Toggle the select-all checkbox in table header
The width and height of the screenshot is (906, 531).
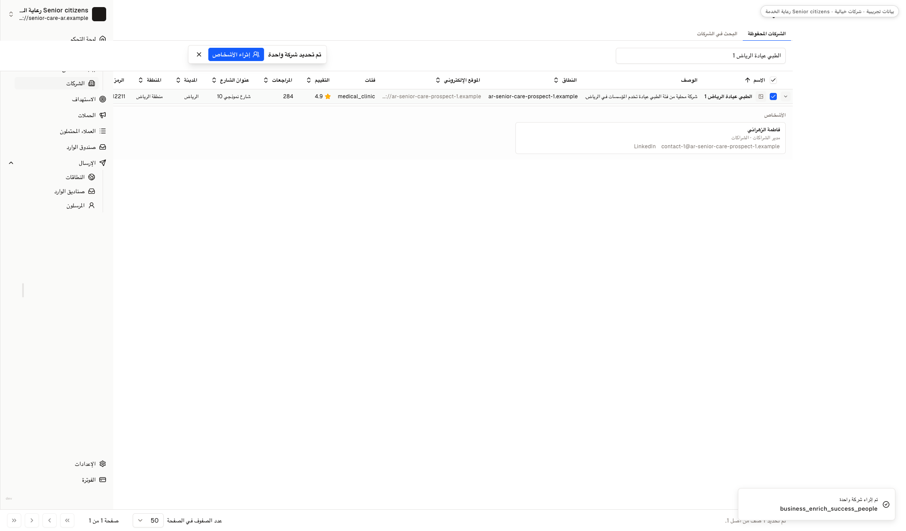pyautogui.click(x=773, y=80)
